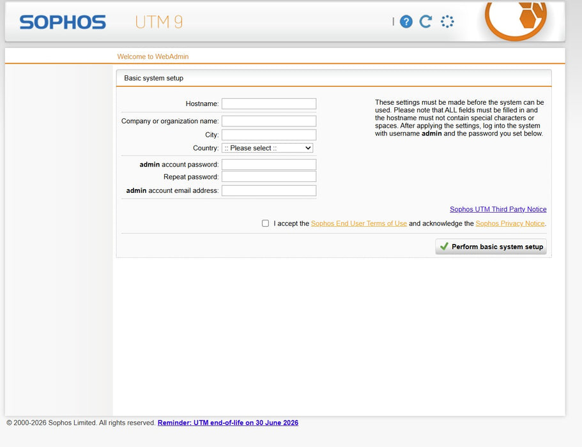Click the Basic system setup title
Image resolution: width=582 pixels, height=447 pixels.
[154, 79]
